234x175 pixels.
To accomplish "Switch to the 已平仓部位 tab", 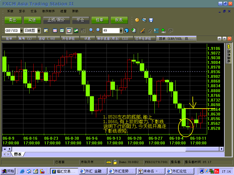I will click(143, 38).
